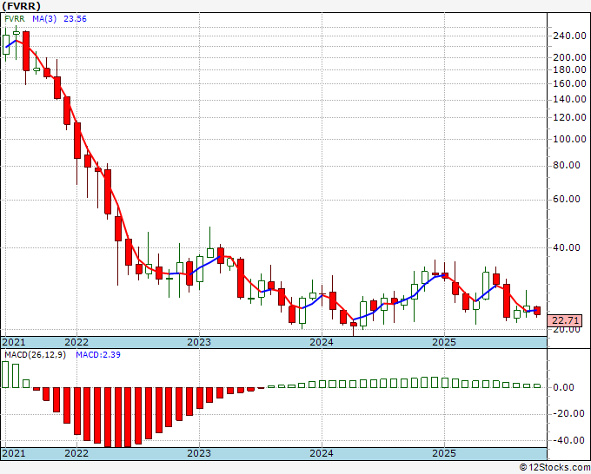Click the FVRR legend label
The height and width of the screenshot is (474, 591).
15,19
